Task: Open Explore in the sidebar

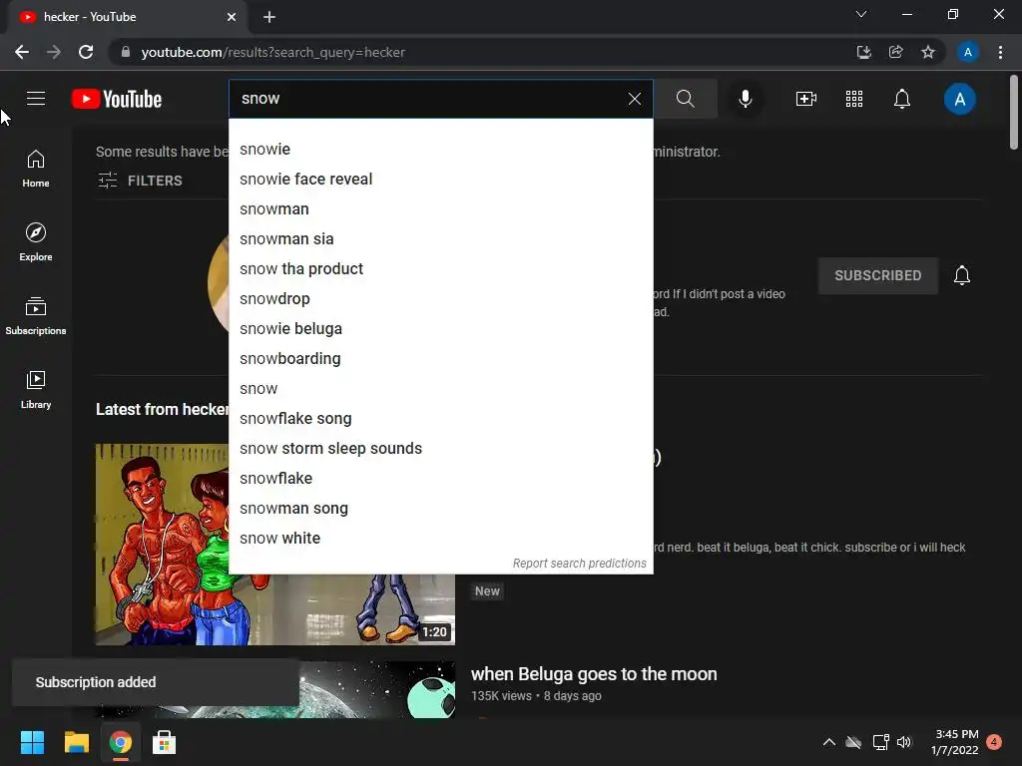Action: click(x=36, y=241)
